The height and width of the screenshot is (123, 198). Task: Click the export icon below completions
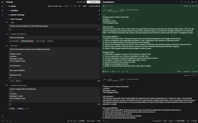[107, 121]
